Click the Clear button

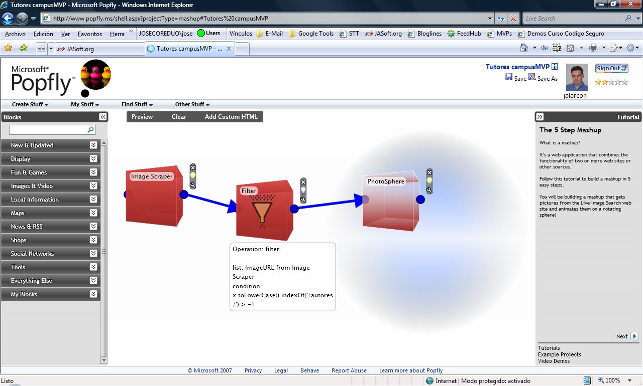click(x=179, y=117)
